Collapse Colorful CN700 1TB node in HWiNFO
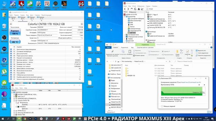The width and height of the screenshot is (216, 121). pyautogui.click(x=14, y=100)
